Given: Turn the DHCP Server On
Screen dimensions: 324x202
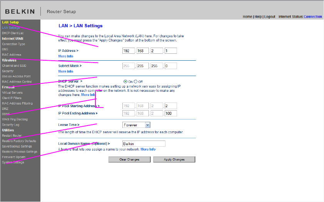Looking at the screenshot, I should coord(125,81).
